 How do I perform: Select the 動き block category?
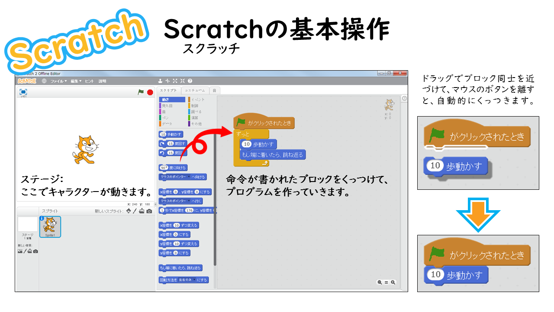(x=172, y=100)
